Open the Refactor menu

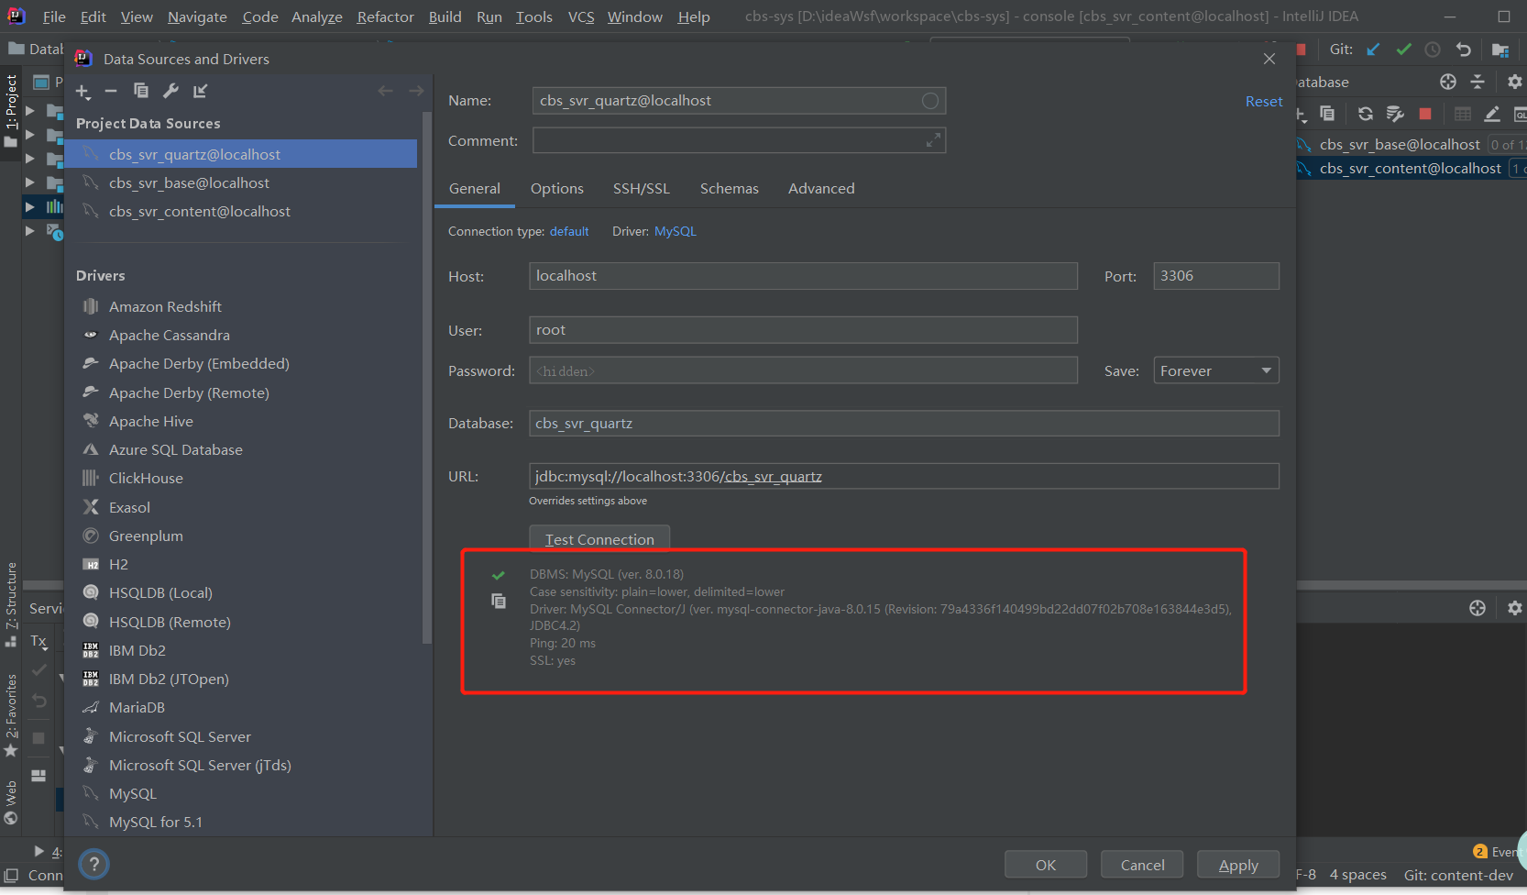coord(385,17)
